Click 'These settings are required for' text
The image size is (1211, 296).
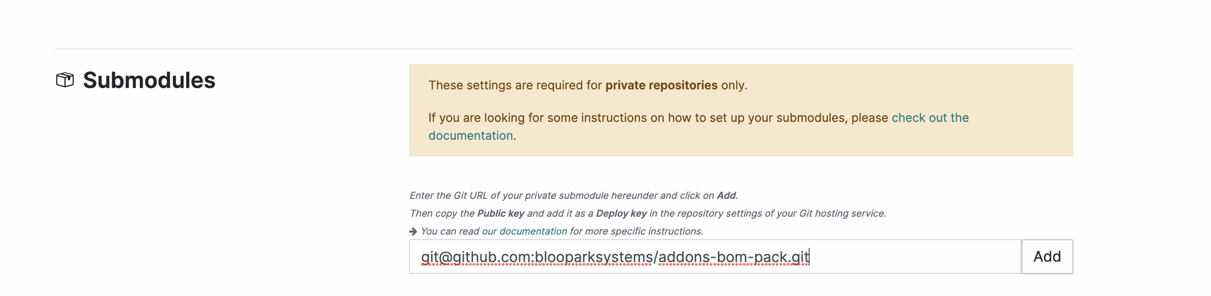point(515,85)
